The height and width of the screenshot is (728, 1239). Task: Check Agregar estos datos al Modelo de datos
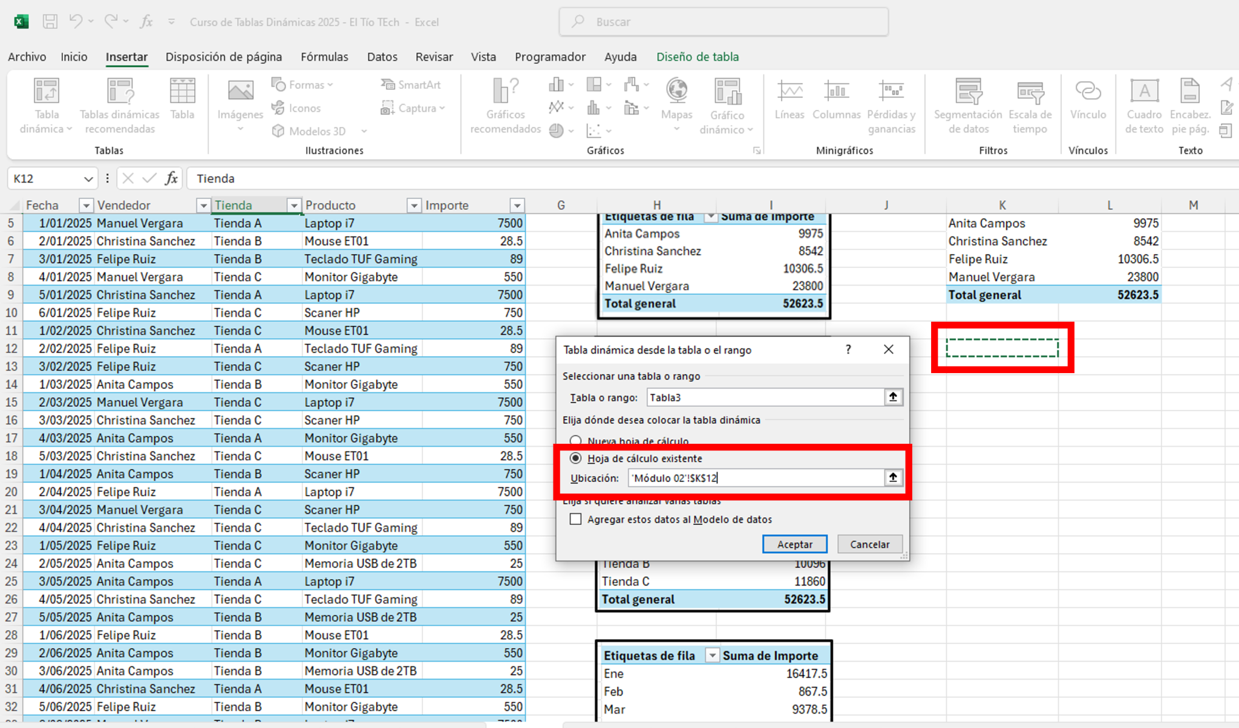point(575,519)
